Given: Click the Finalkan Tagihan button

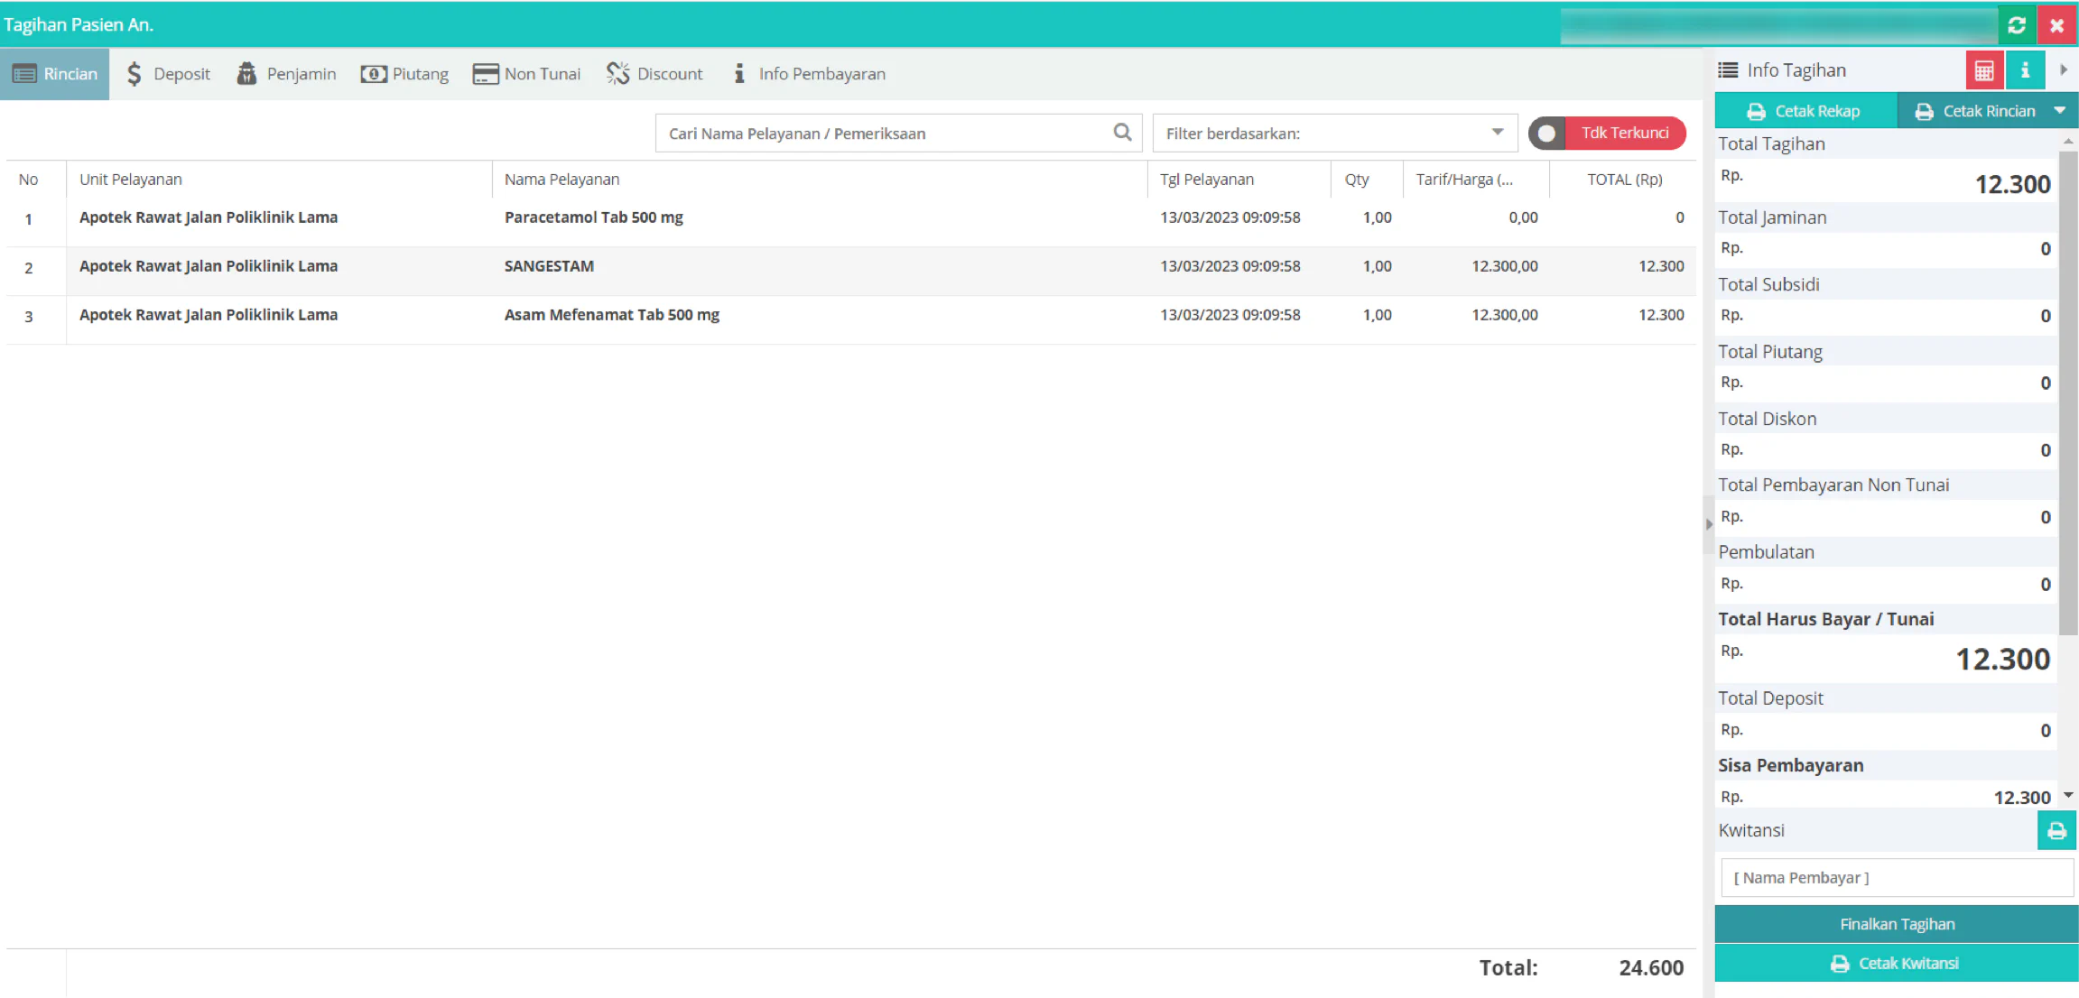Looking at the screenshot, I should pos(1897,924).
